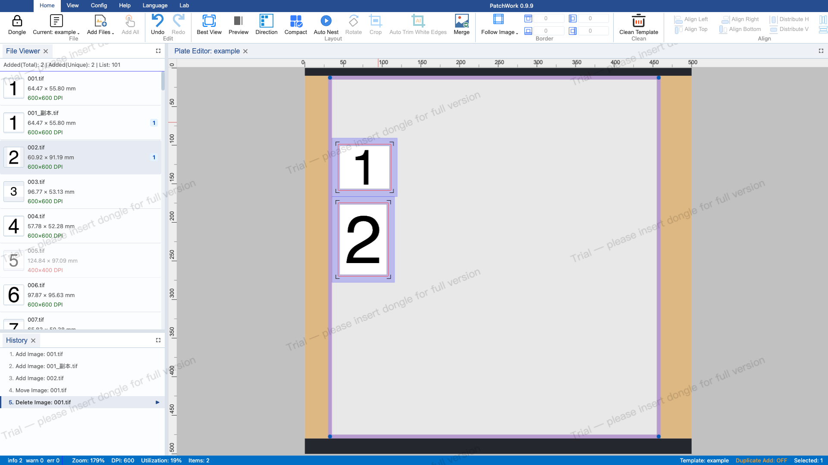
Task: Click the Direction layout icon
Action: pyautogui.click(x=267, y=21)
